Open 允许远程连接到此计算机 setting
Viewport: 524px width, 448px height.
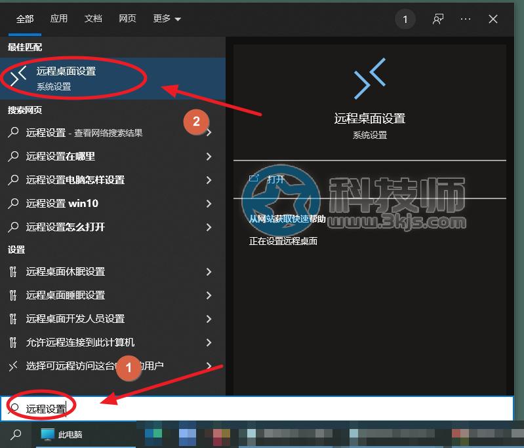(113, 343)
